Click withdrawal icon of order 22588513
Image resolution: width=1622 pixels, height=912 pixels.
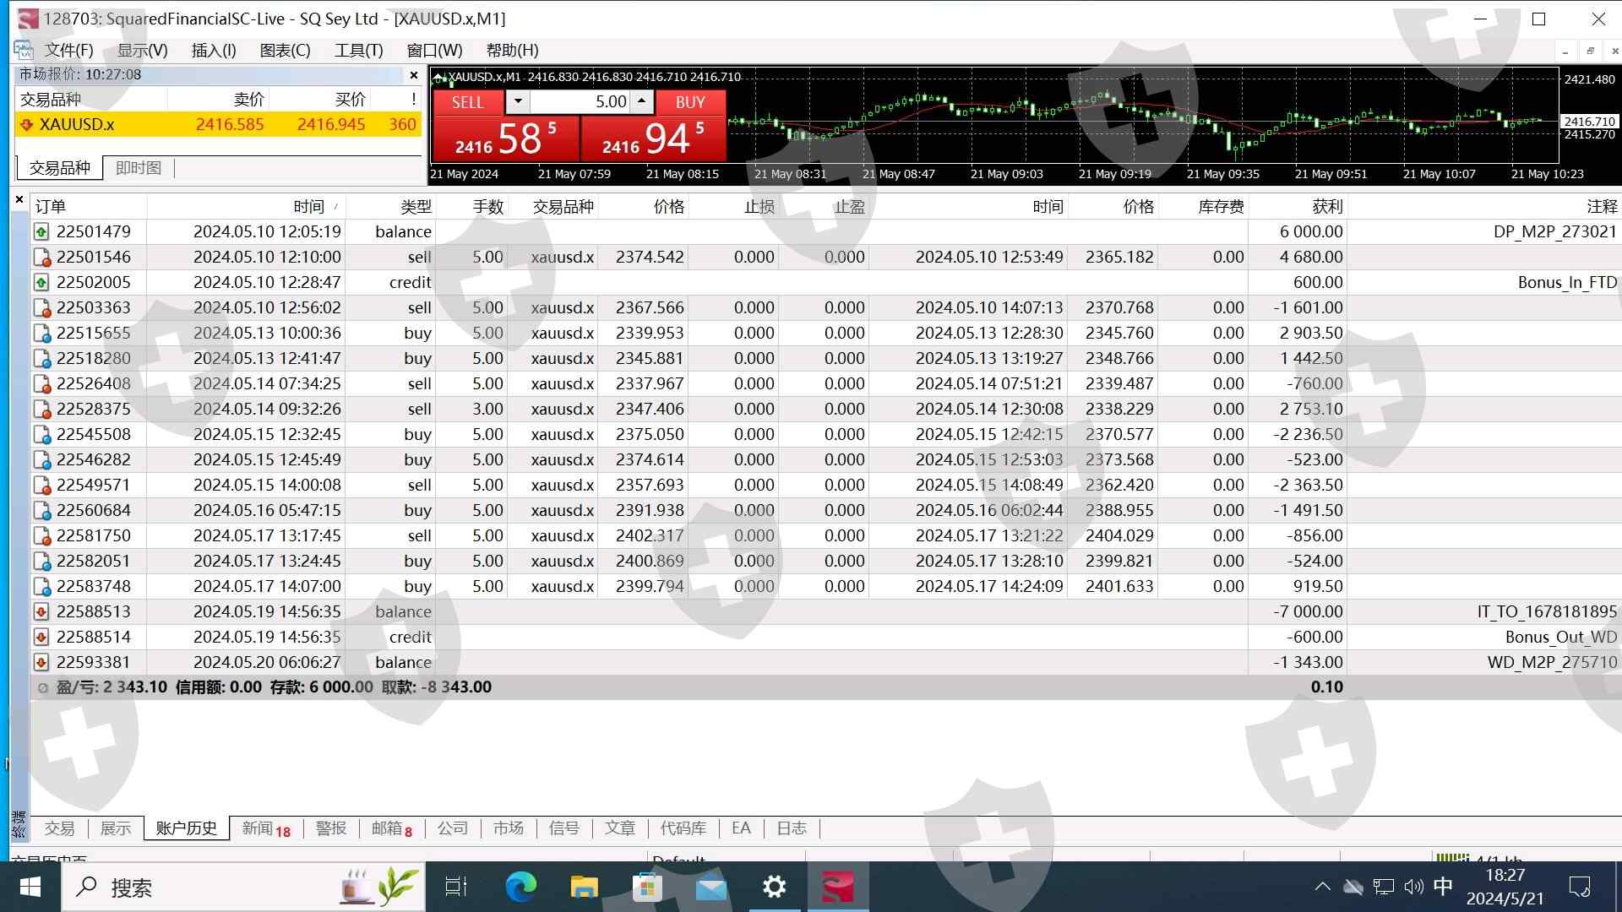pos(41,611)
